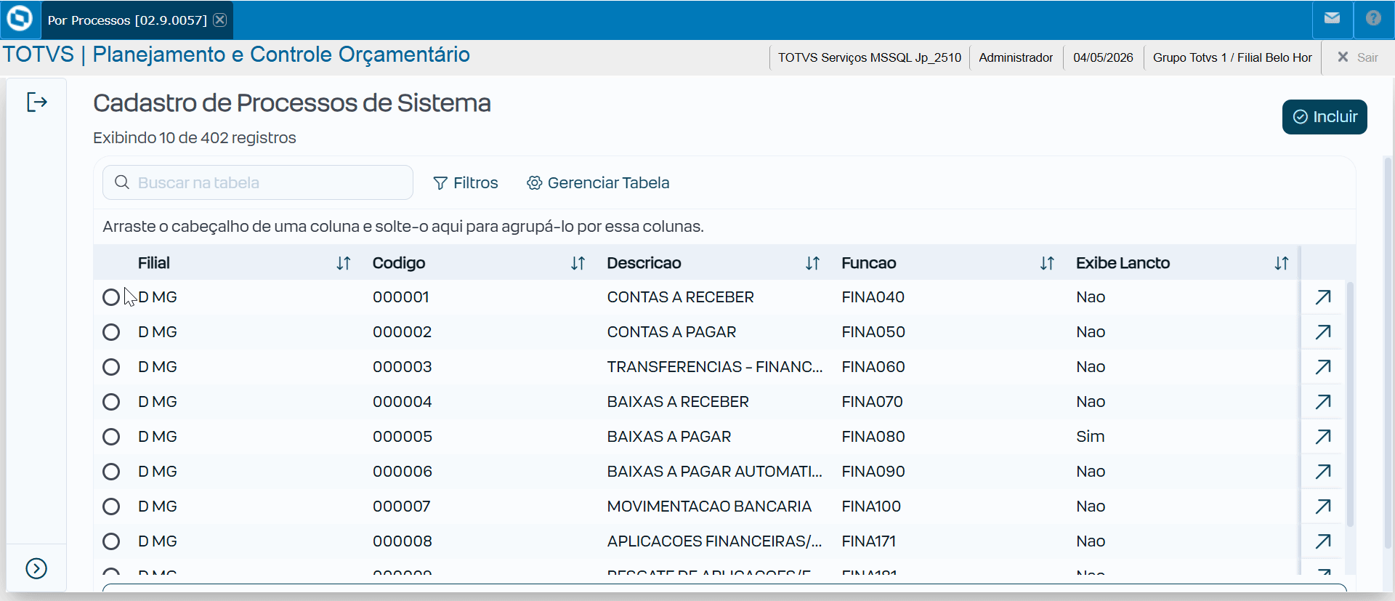Open Gerenciar Tabela settings

point(598,183)
